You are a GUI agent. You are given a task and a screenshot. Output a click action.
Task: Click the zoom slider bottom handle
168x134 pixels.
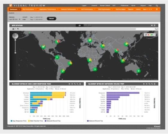pos(15,53)
